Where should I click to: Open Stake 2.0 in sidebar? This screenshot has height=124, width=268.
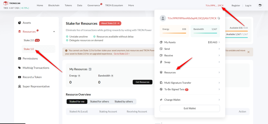point(29,40)
